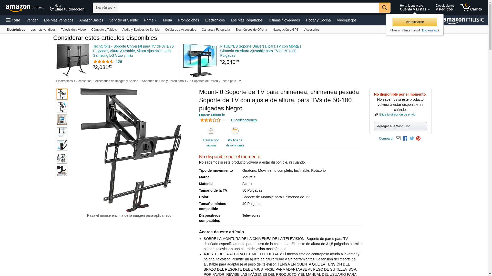Share product on Pinterest icon
The image size is (492, 276).
[418, 139]
